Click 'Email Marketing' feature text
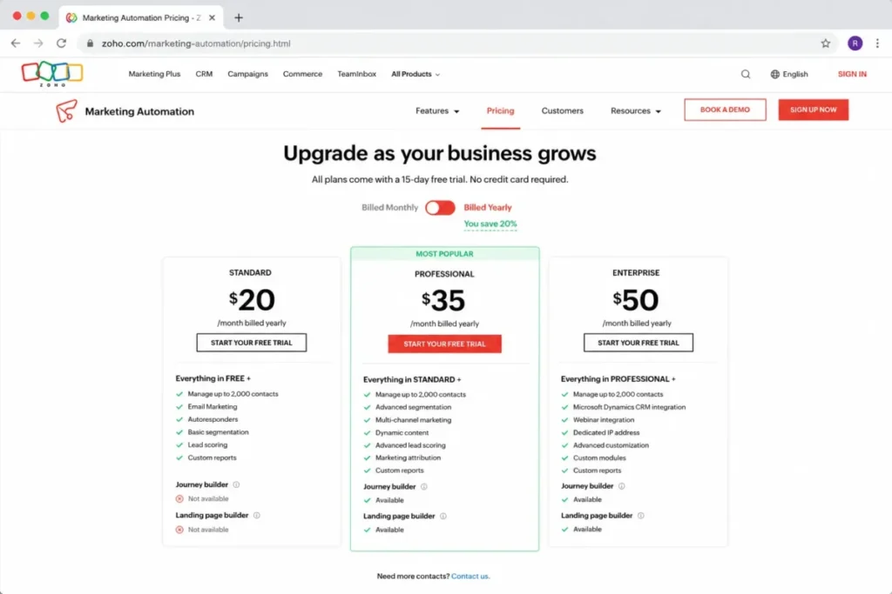Image resolution: width=892 pixels, height=594 pixels. 213,407
